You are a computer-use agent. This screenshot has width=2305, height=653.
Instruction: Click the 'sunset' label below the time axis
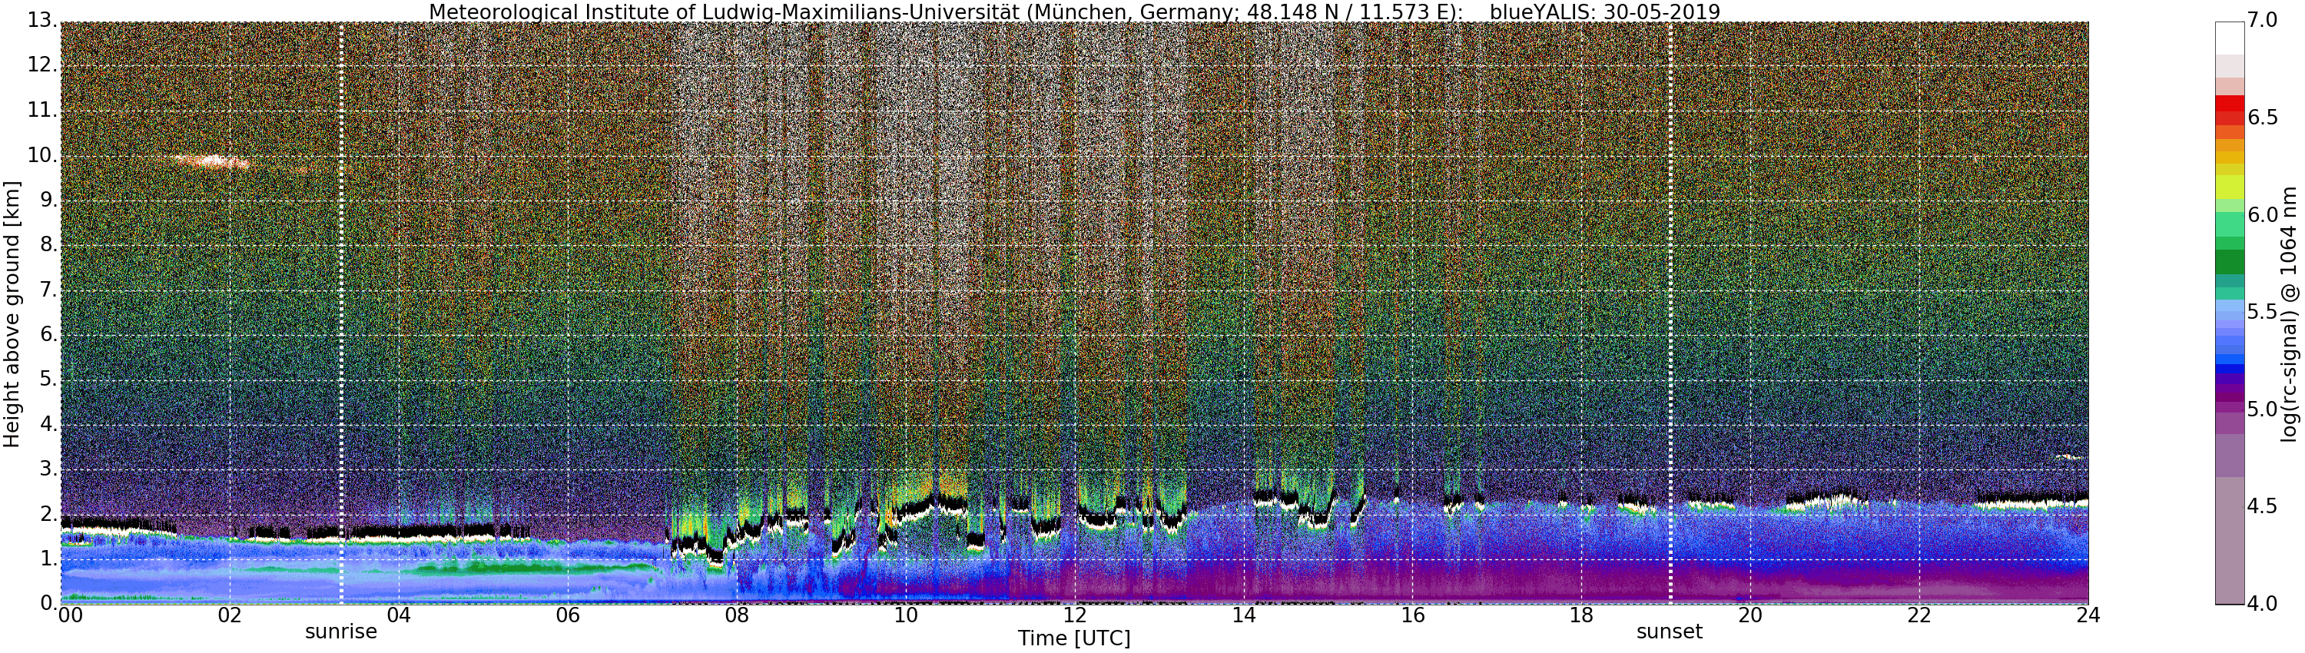tap(1670, 631)
